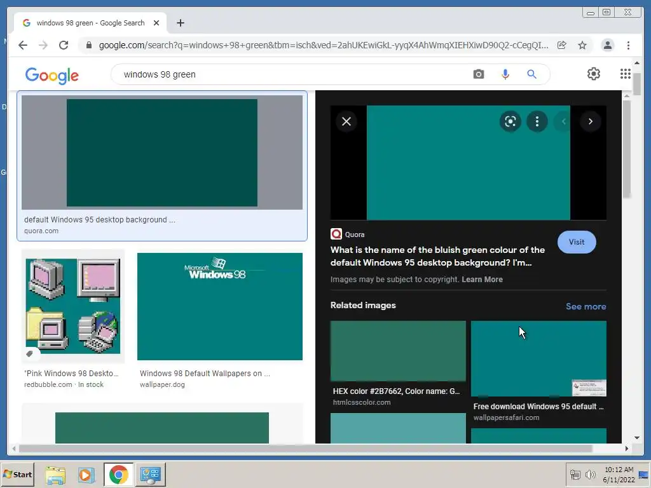The image size is (651, 488).
Task: Click the padlock site info icon
Action: tap(89, 45)
